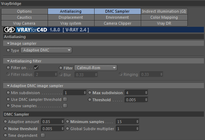Click animation dot beside Time dependent
The image size is (205, 140).
click(5, 135)
